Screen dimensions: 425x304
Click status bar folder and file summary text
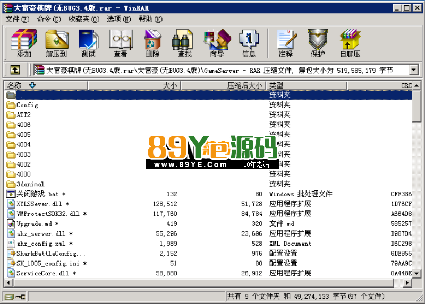pyautogui.click(x=306, y=297)
